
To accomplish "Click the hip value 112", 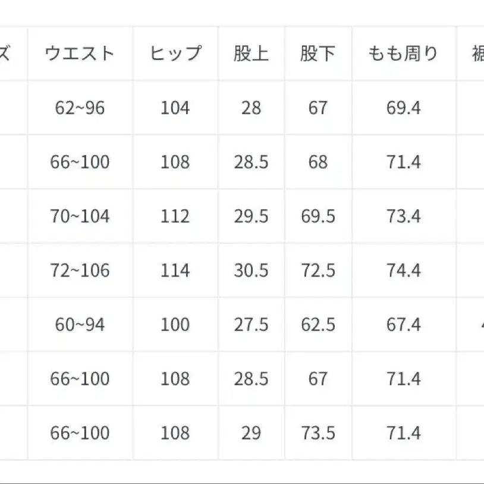I will click(175, 216).
